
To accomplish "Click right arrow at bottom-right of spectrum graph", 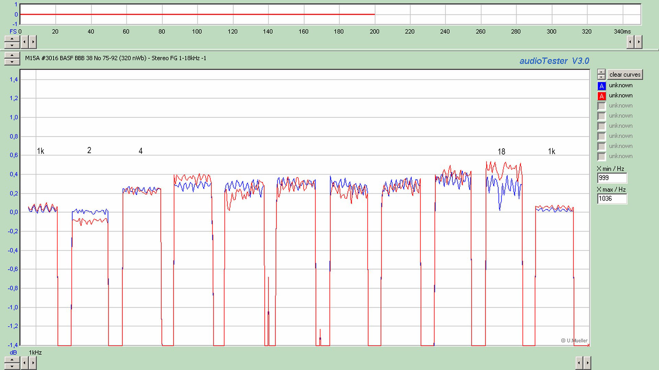I will coord(587,362).
